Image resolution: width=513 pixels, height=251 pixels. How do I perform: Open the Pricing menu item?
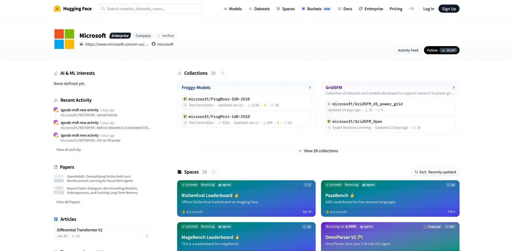(x=396, y=9)
